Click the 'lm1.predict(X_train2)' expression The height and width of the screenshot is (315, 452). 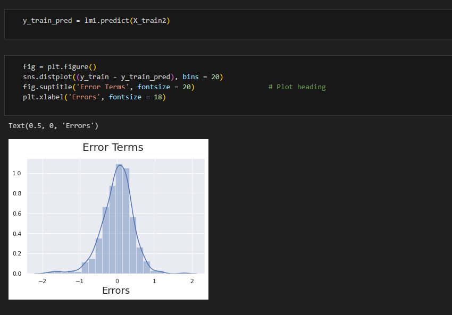127,21
